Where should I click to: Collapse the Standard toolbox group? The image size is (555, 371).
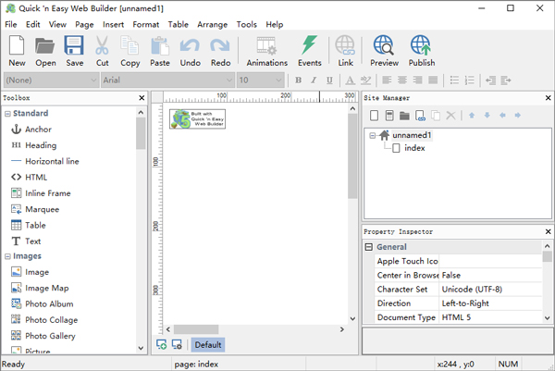7,114
